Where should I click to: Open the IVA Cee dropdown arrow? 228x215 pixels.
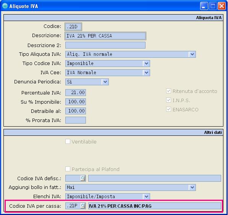pyautogui.click(x=146, y=73)
